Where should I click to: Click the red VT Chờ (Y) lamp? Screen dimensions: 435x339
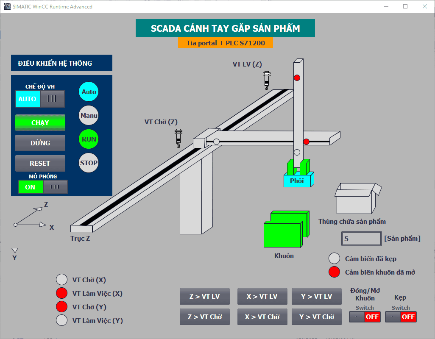click(61, 307)
